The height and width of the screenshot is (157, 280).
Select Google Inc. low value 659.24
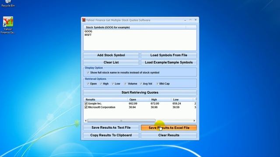[x=177, y=103]
